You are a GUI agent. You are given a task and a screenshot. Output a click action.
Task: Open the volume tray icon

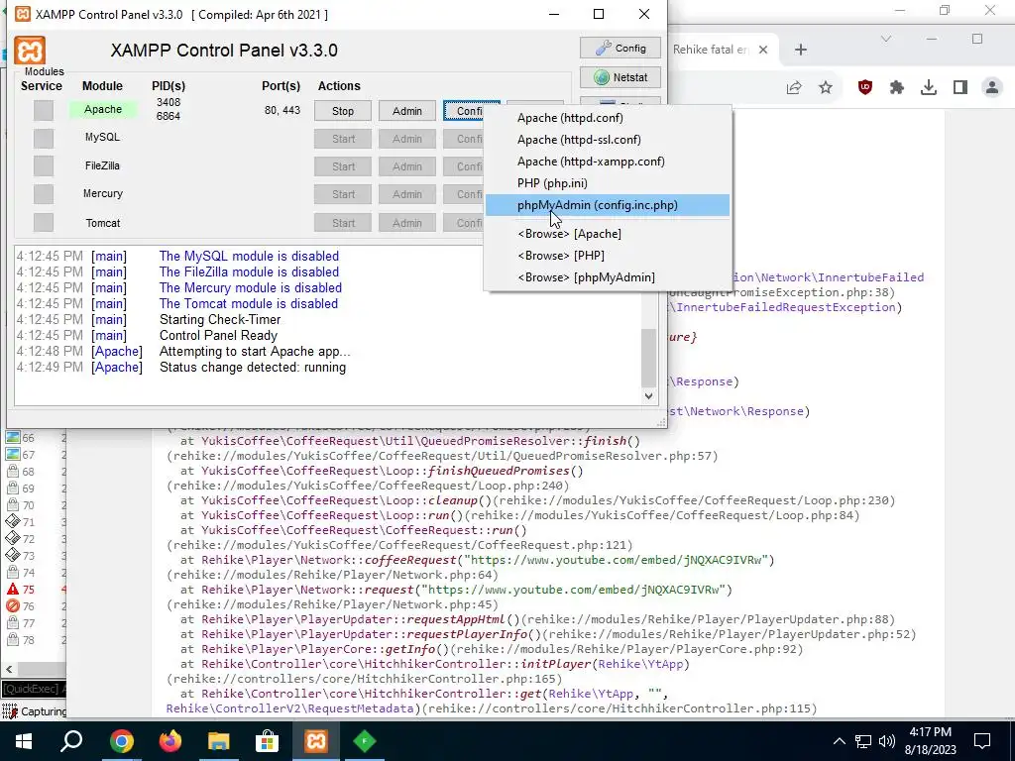[x=887, y=741]
